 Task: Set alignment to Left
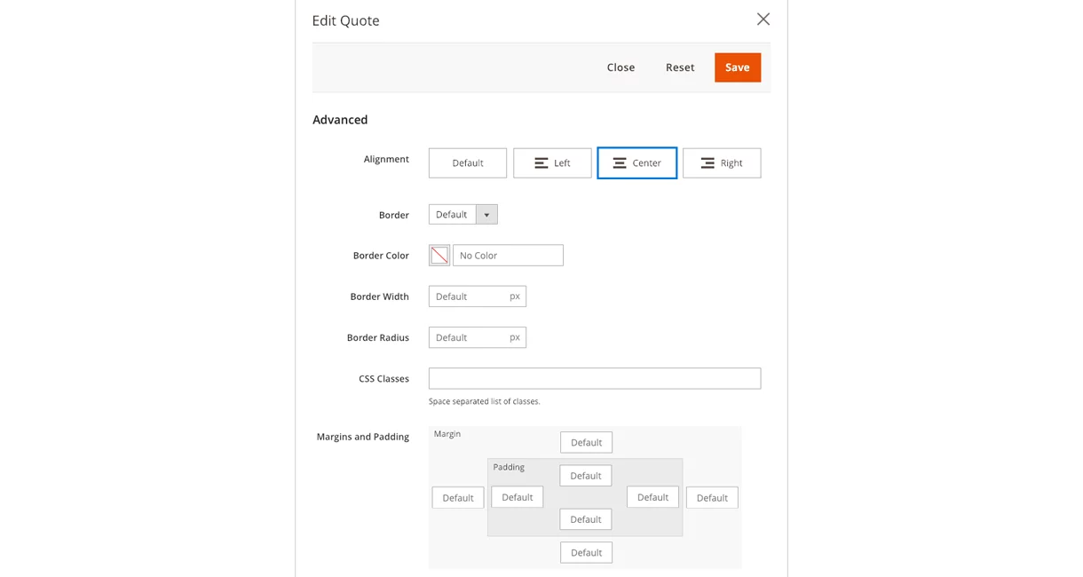(552, 163)
